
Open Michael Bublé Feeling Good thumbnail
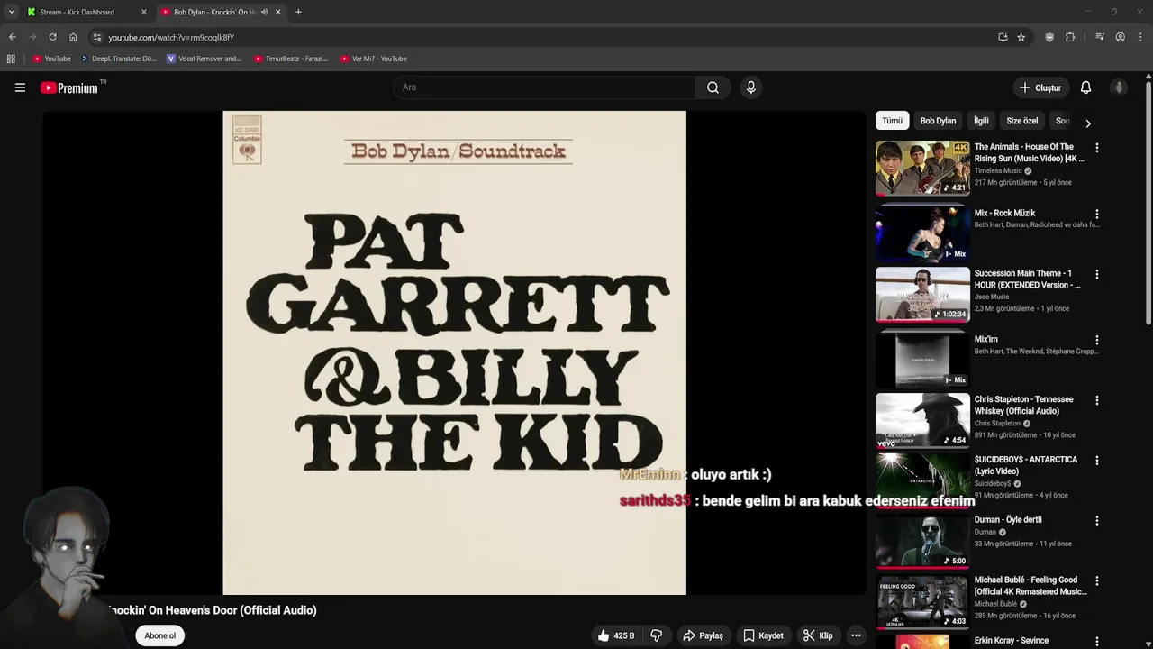coord(922,600)
